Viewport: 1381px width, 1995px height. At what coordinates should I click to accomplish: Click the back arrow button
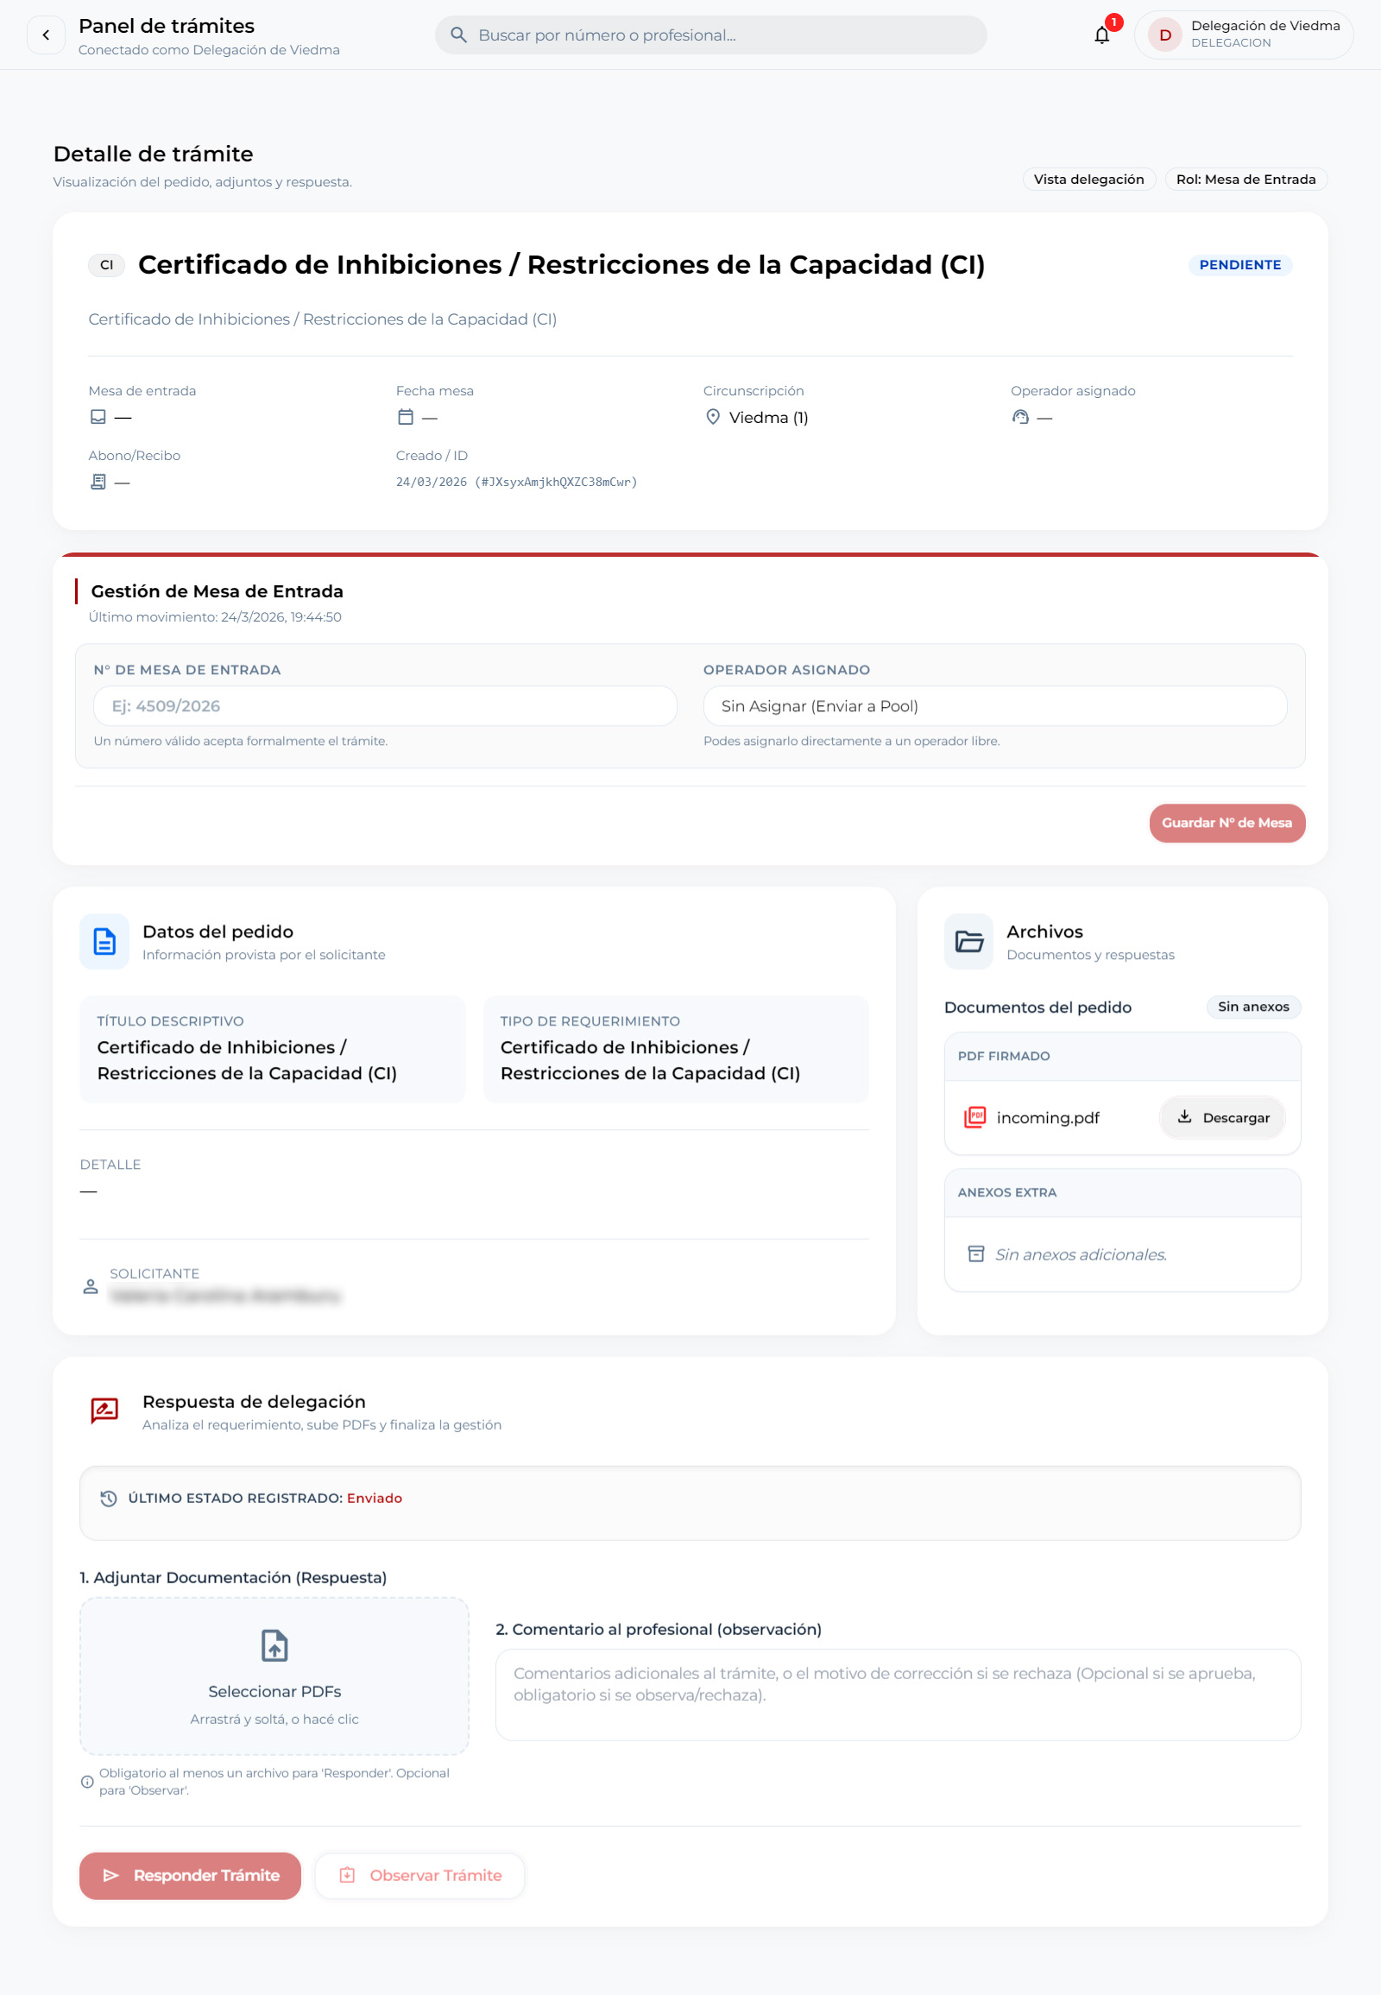46,35
